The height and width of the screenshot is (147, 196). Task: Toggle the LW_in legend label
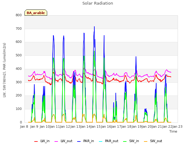point(45,141)
